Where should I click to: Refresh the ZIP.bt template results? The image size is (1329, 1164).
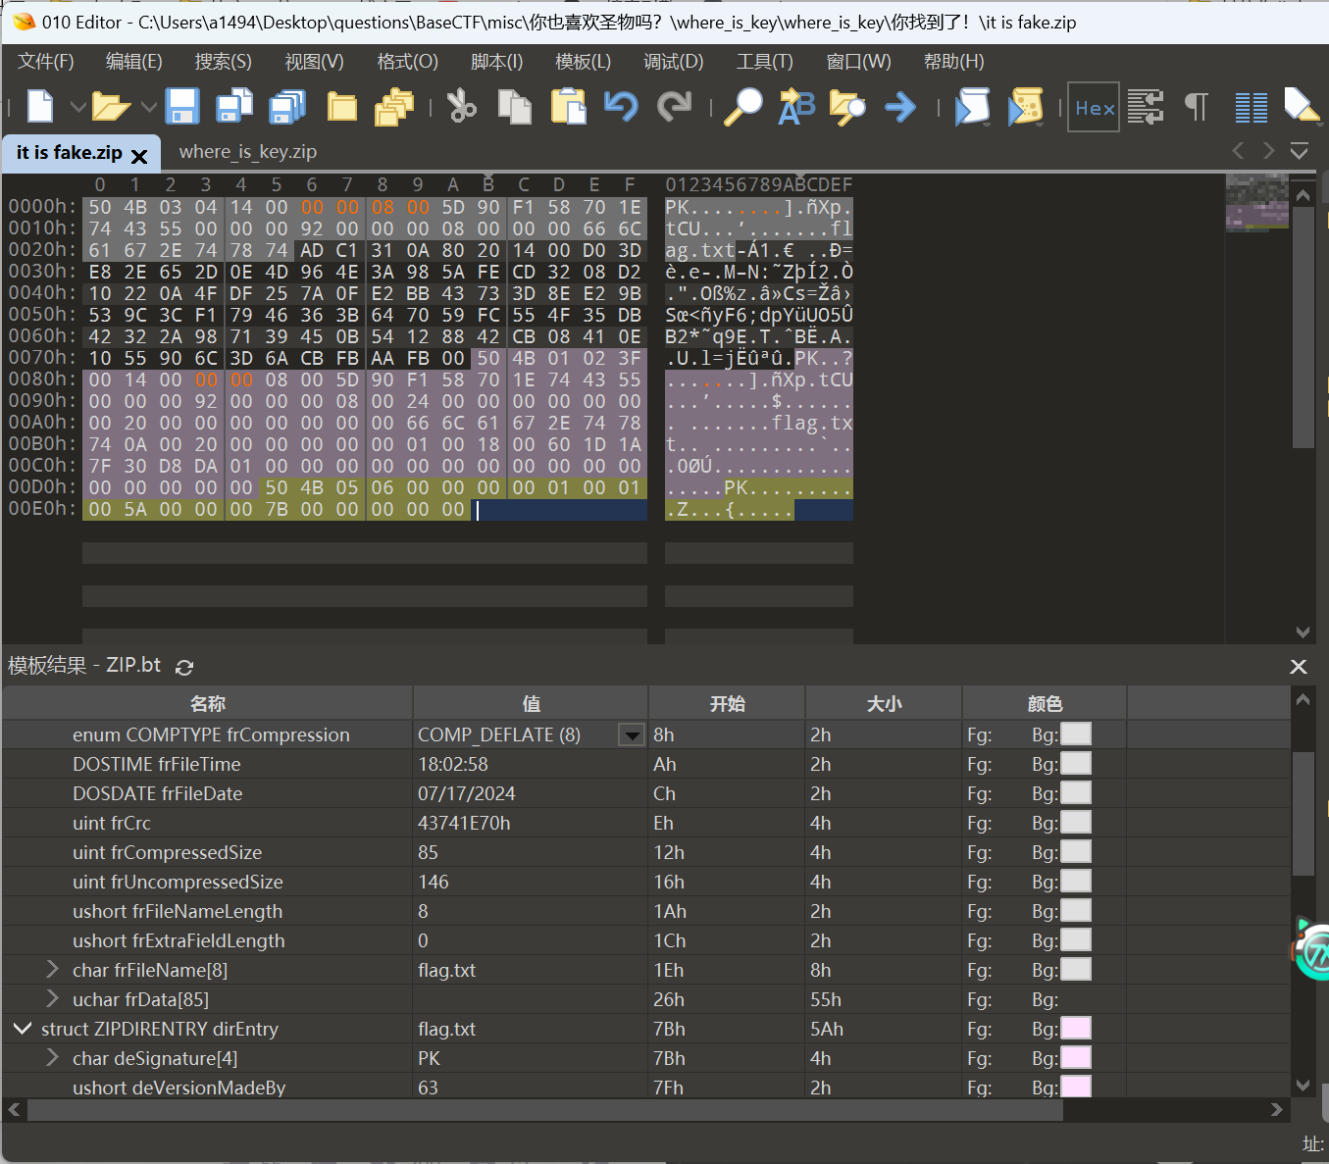(184, 667)
